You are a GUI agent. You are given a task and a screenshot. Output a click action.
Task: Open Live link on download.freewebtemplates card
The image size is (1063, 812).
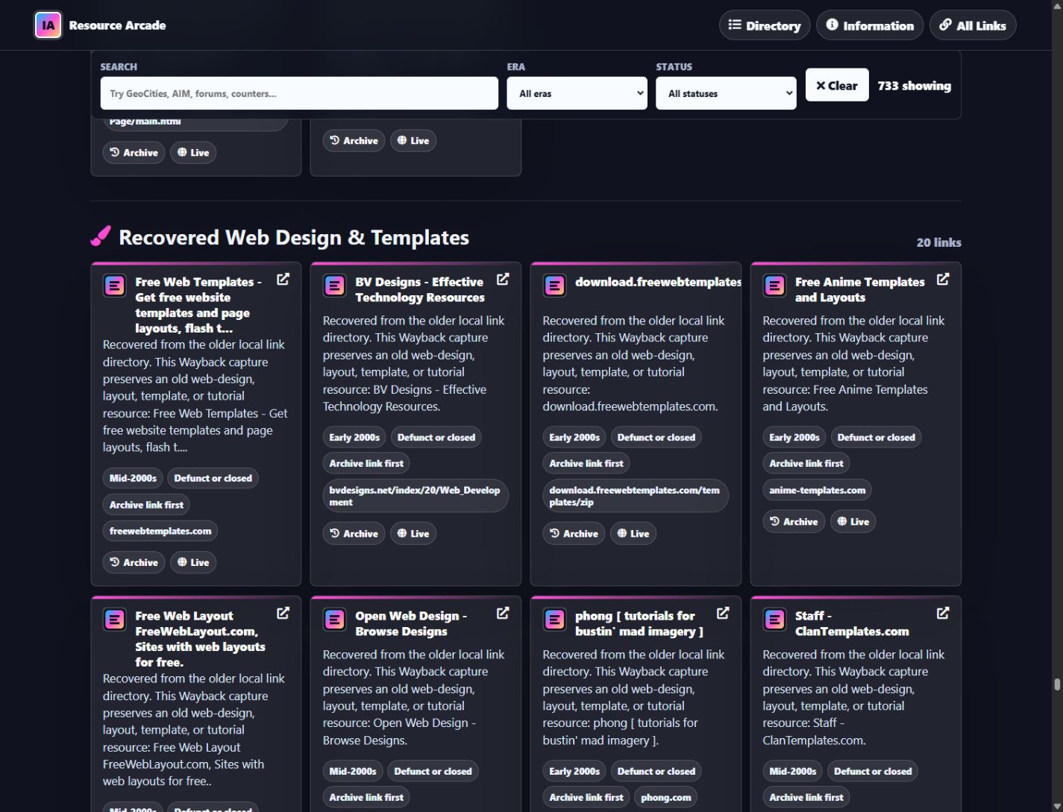633,533
